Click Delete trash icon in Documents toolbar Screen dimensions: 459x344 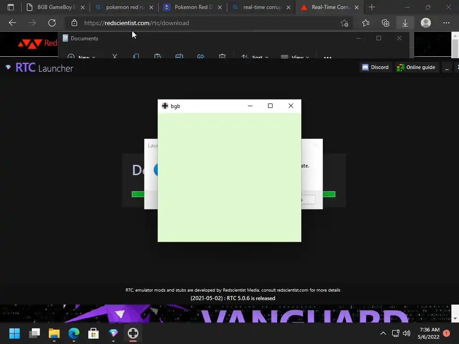pyautogui.click(x=222, y=56)
